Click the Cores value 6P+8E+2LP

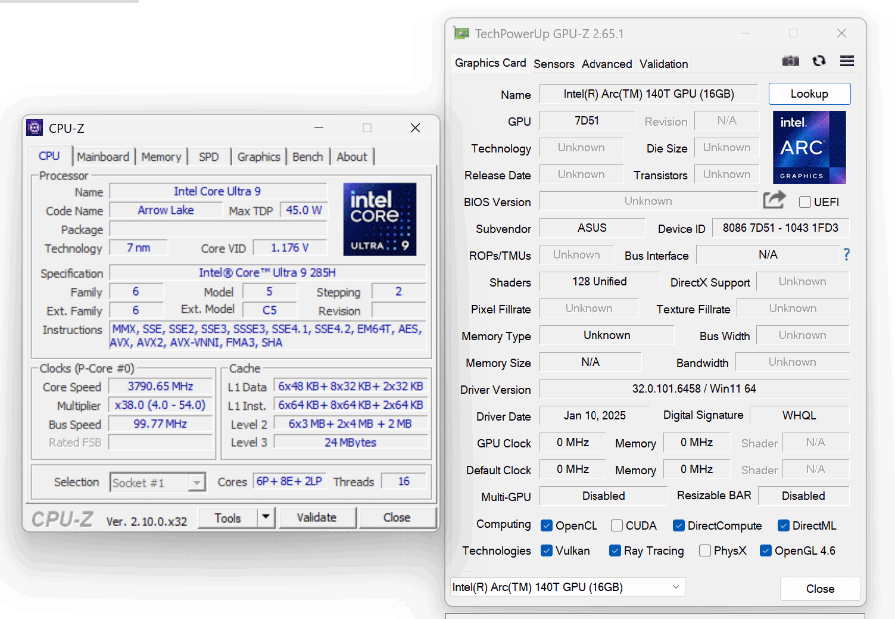pyautogui.click(x=289, y=481)
